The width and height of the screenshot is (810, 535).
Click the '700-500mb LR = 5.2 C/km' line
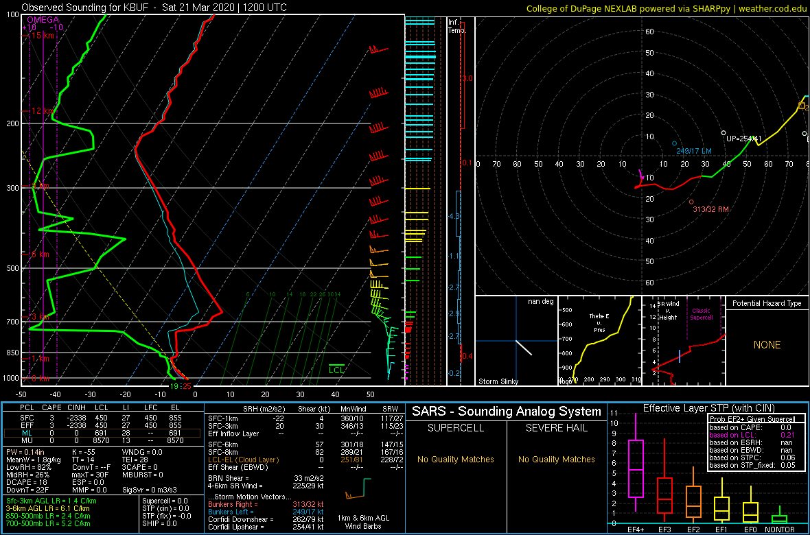pyautogui.click(x=48, y=523)
